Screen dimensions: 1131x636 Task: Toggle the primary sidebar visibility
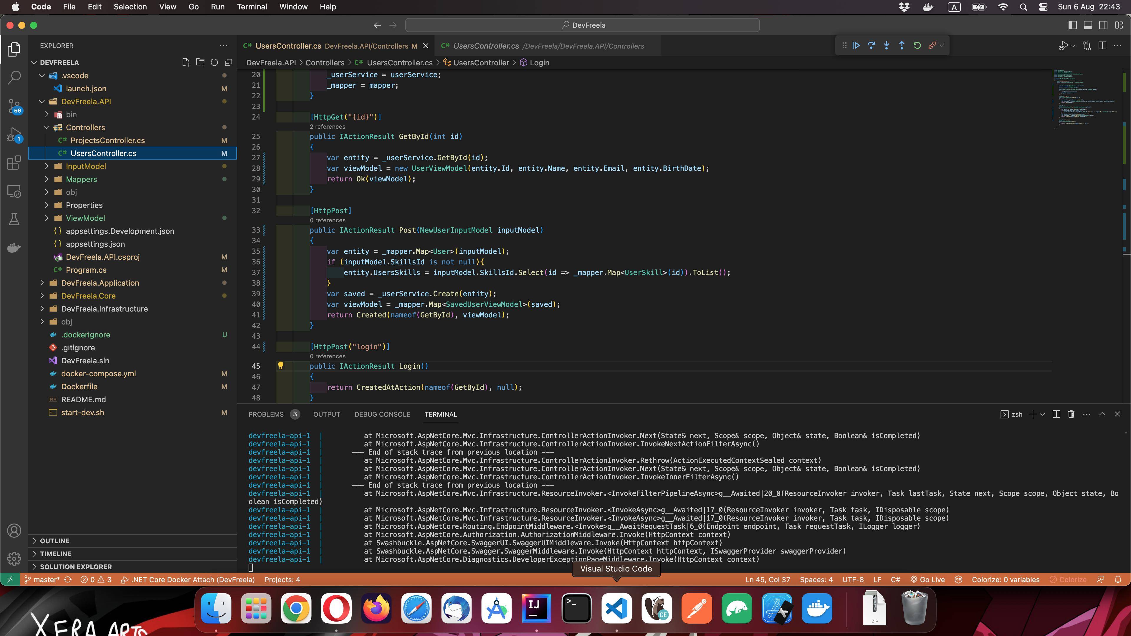click(x=1073, y=25)
